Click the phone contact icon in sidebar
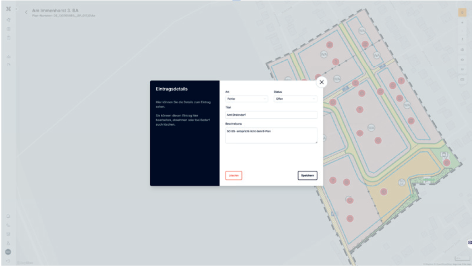474x267 pixels. coord(8,225)
